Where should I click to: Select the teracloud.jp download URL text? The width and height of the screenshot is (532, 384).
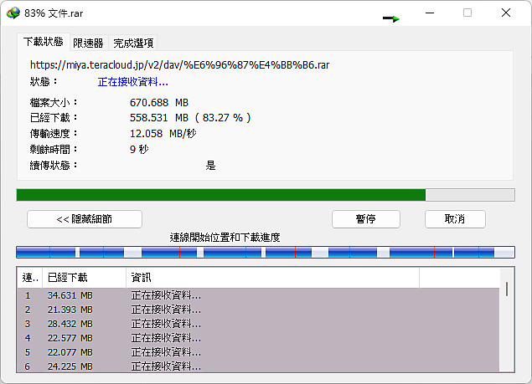(x=180, y=64)
